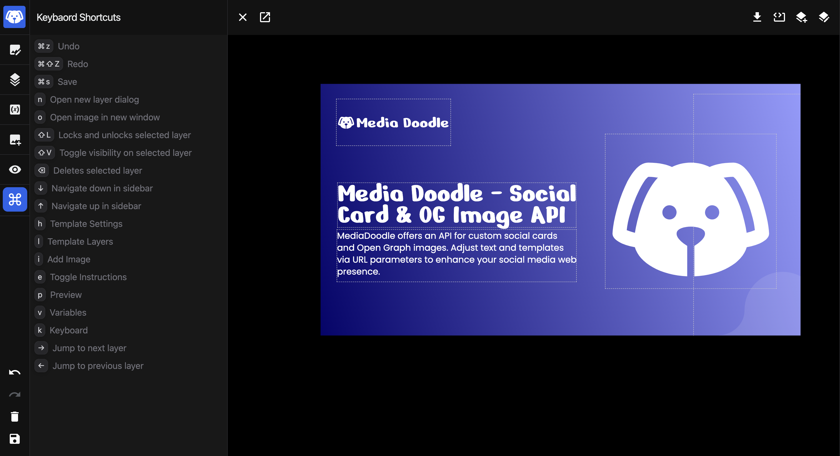
Task: Click the trash delete icon
Action: [15, 417]
